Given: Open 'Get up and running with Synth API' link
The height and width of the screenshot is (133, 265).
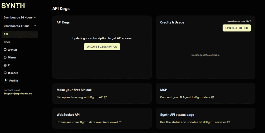Looking at the screenshot, I should 80,97.
